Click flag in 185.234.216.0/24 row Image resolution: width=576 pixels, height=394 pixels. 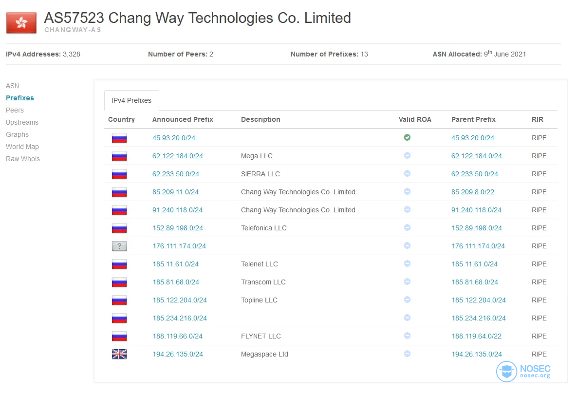click(x=119, y=318)
